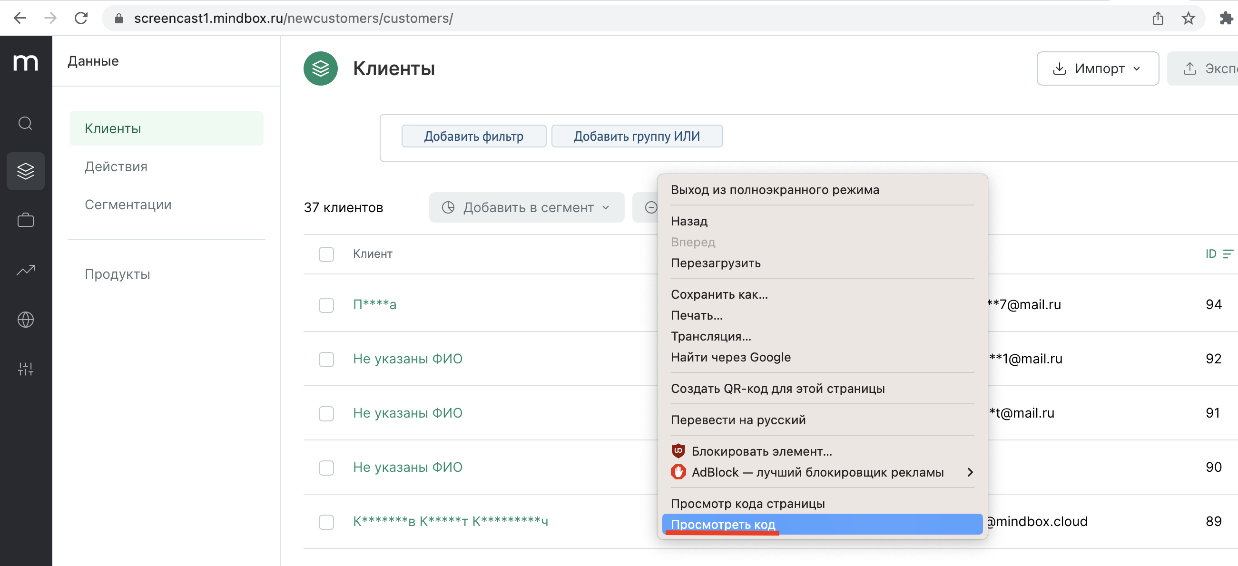Click Добавить группу ИЛИ button
1238x566 pixels.
point(637,136)
